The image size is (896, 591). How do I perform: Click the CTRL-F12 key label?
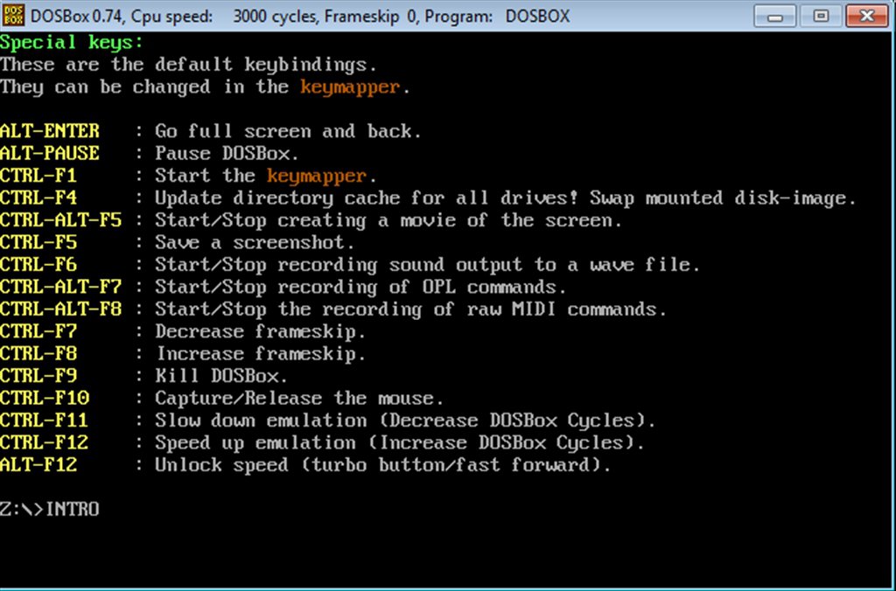pos(44,442)
